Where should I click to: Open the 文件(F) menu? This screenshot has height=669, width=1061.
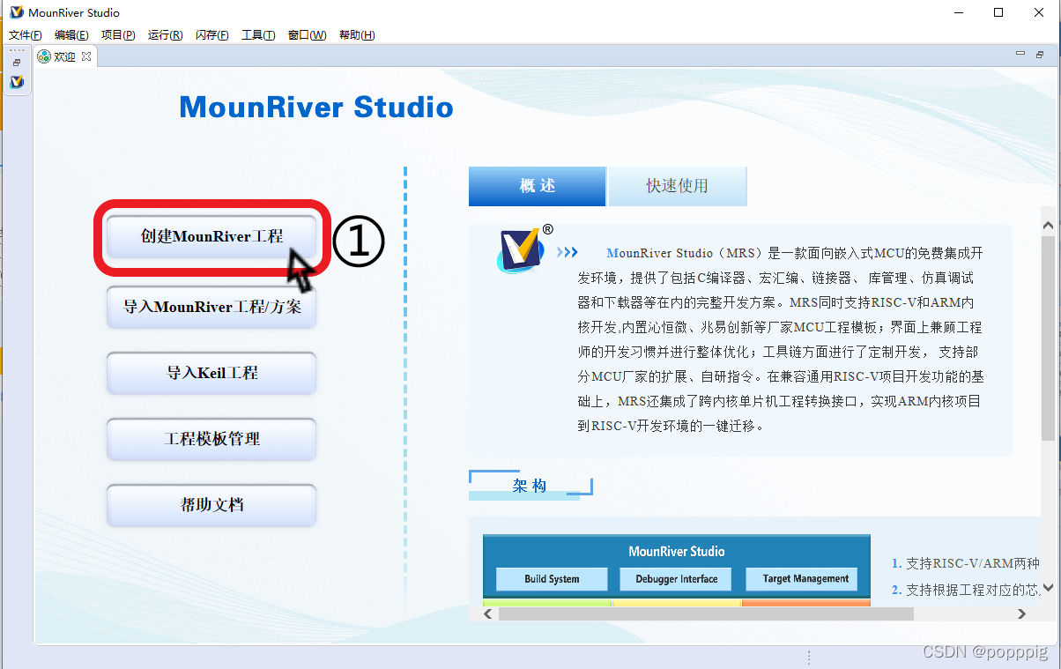pyautogui.click(x=26, y=35)
